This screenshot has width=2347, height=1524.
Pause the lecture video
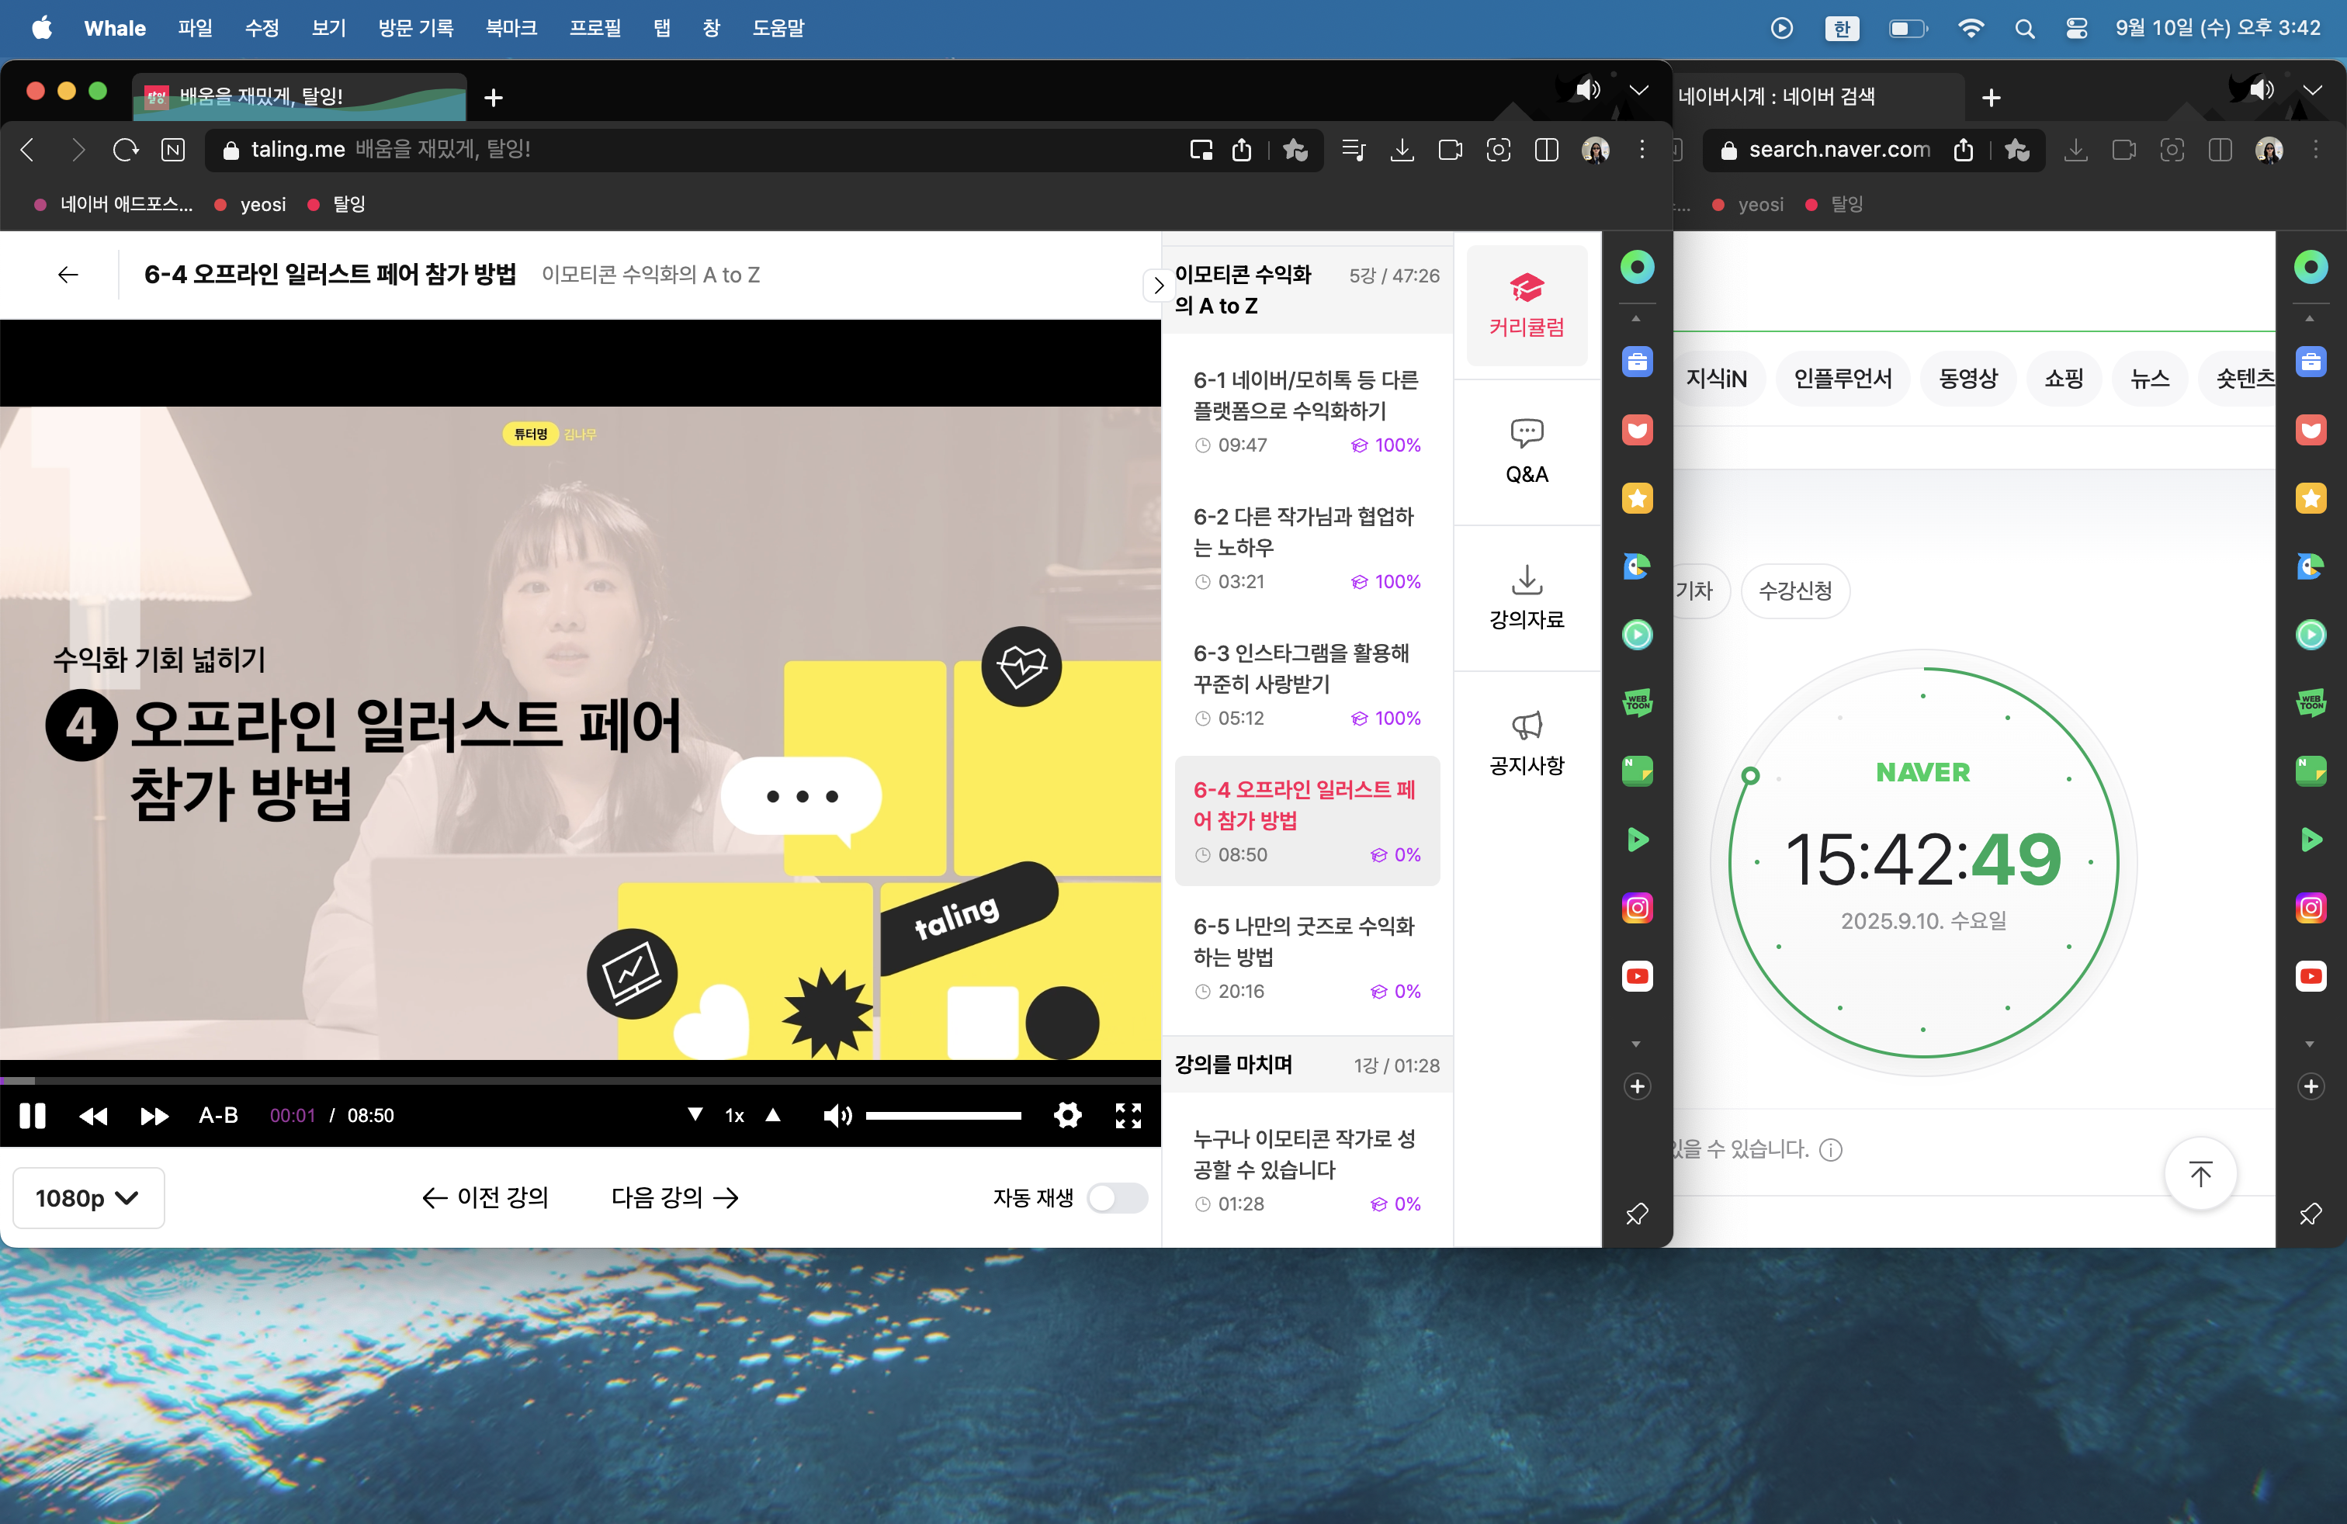coord(33,1115)
